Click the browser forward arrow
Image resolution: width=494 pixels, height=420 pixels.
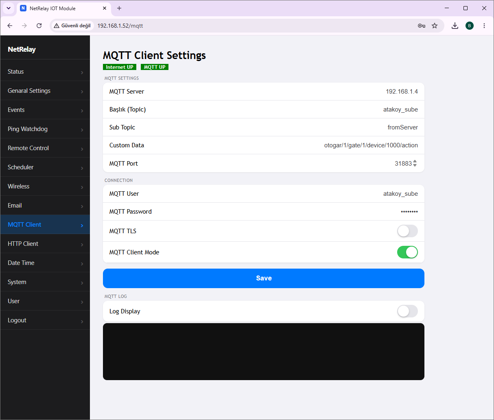pos(24,26)
